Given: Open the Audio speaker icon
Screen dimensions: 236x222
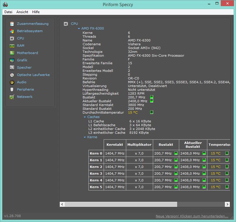Looking at the screenshot, I should pyautogui.click(x=12, y=82).
